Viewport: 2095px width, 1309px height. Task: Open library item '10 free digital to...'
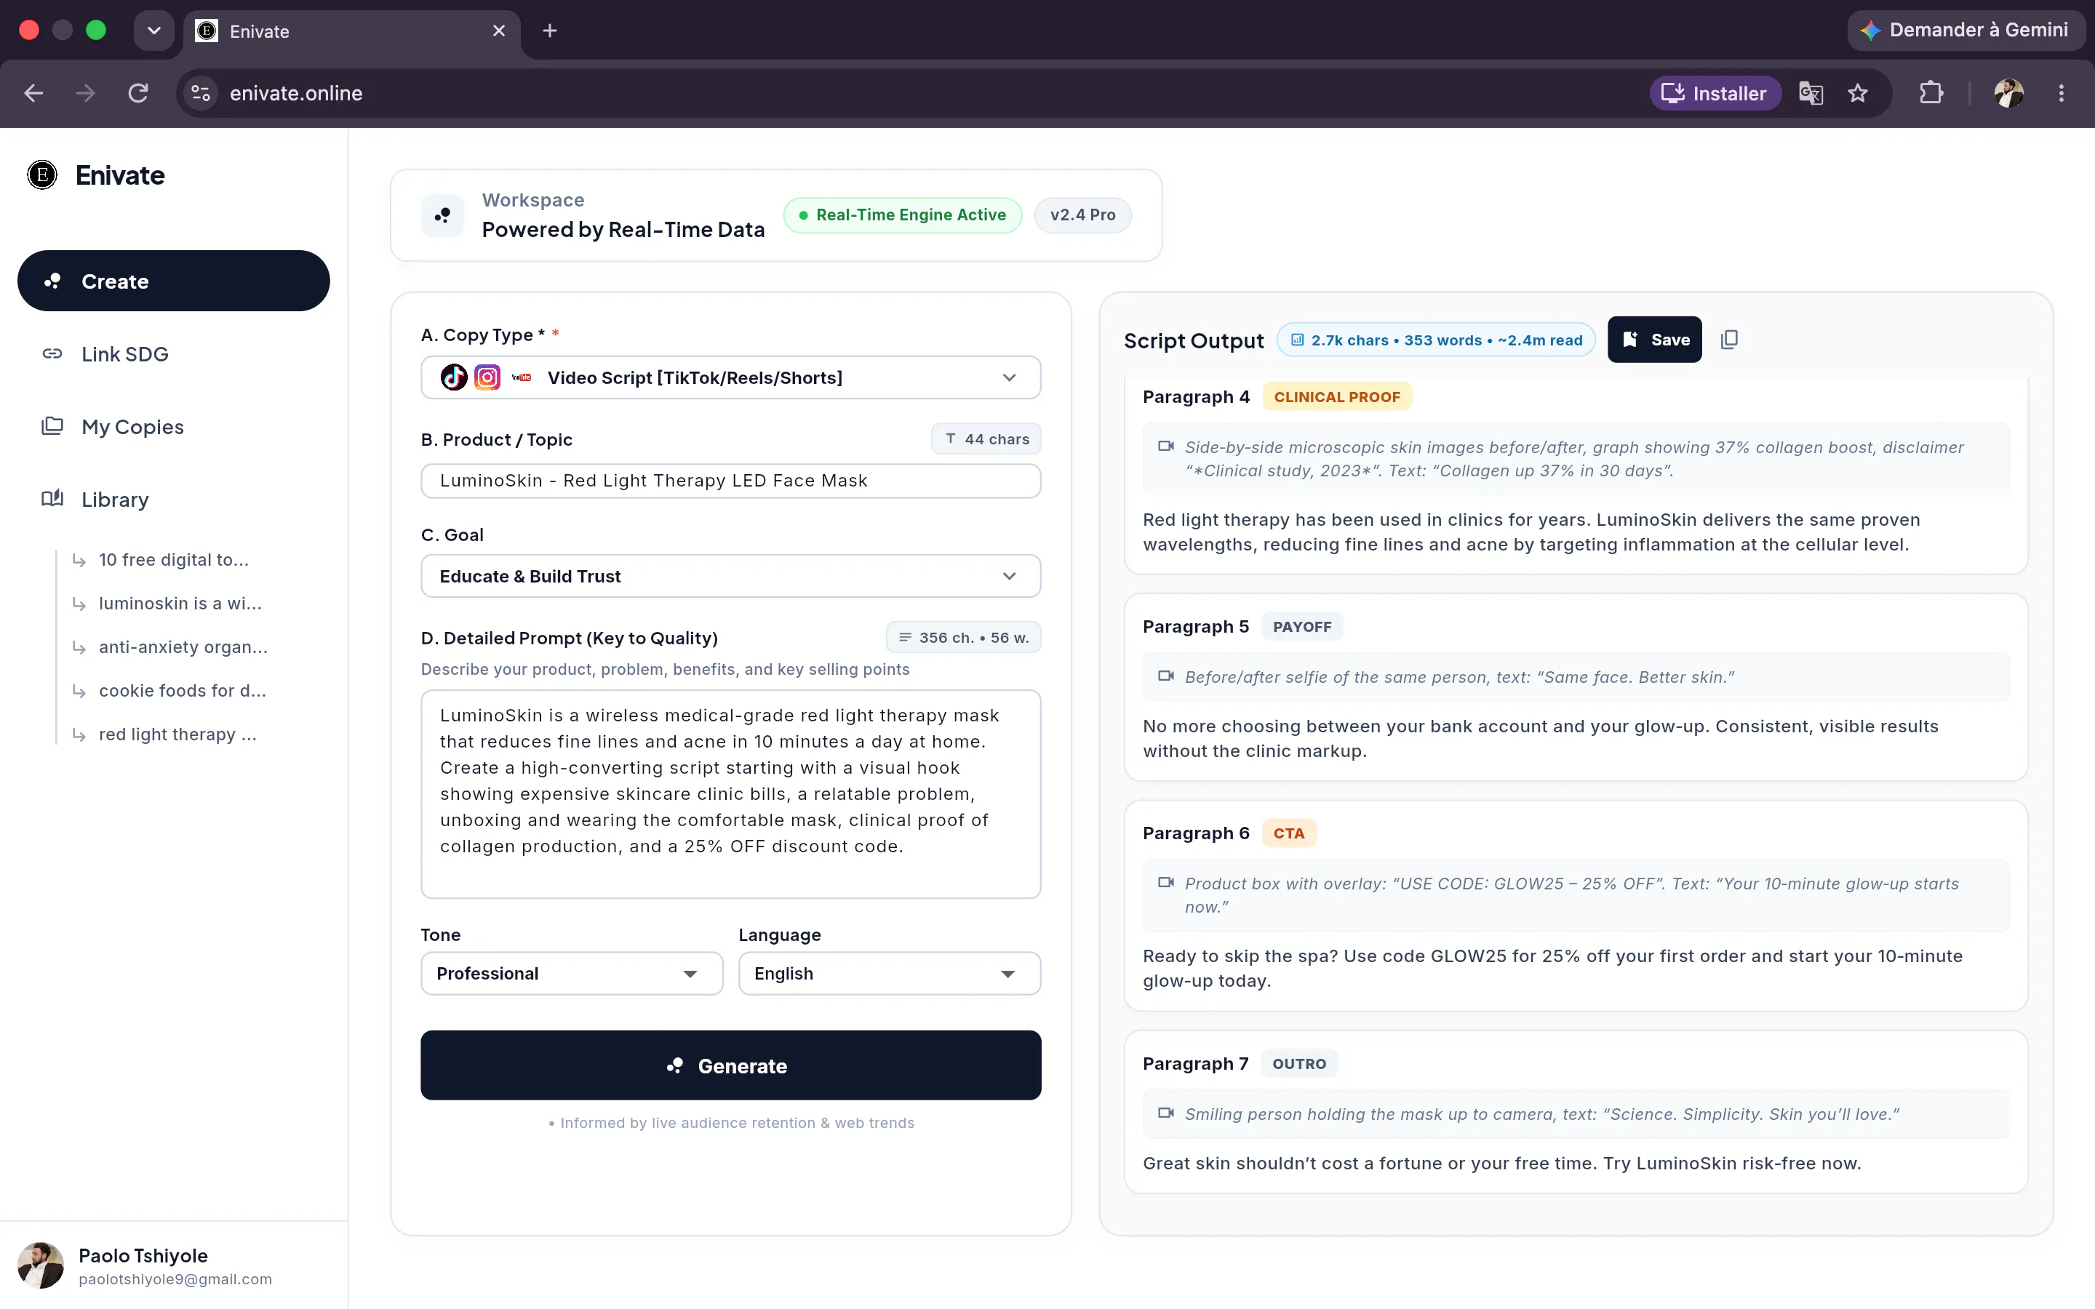(x=173, y=560)
